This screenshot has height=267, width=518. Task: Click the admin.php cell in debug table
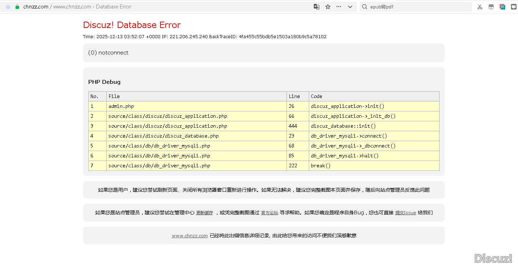point(121,106)
